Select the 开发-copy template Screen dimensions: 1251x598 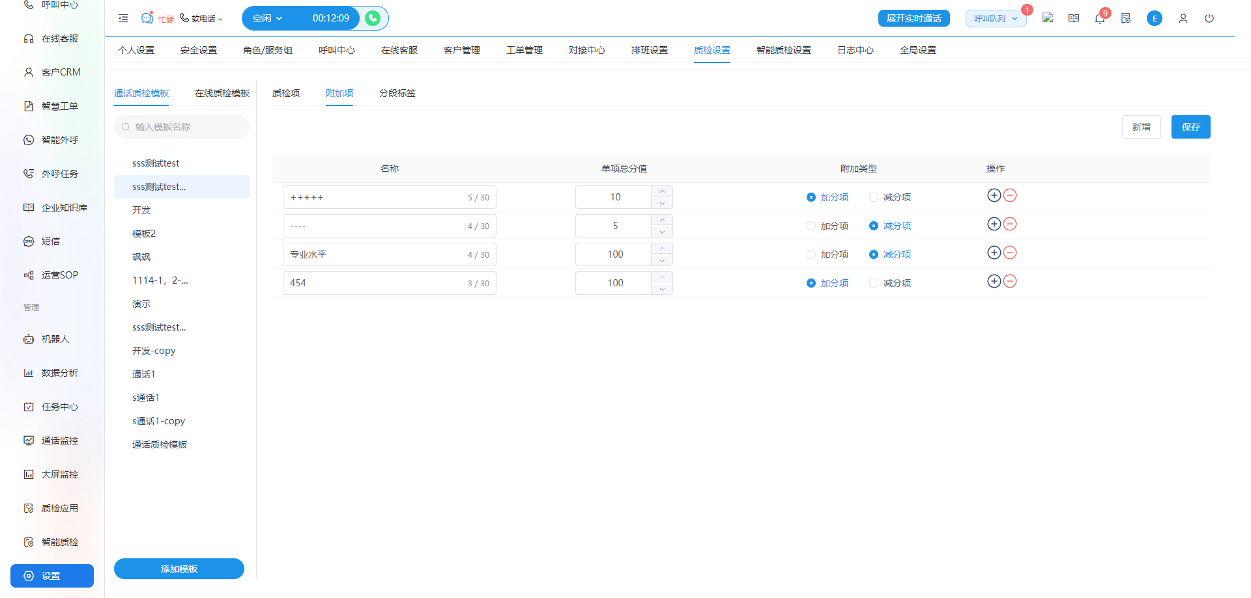(182, 351)
